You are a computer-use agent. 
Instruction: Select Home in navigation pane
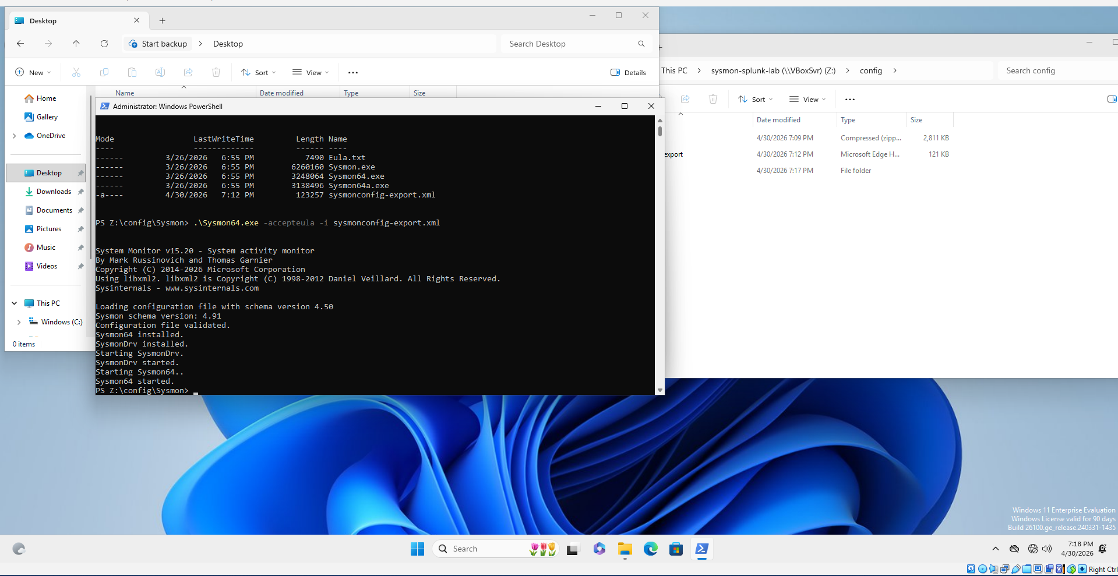[46, 98]
